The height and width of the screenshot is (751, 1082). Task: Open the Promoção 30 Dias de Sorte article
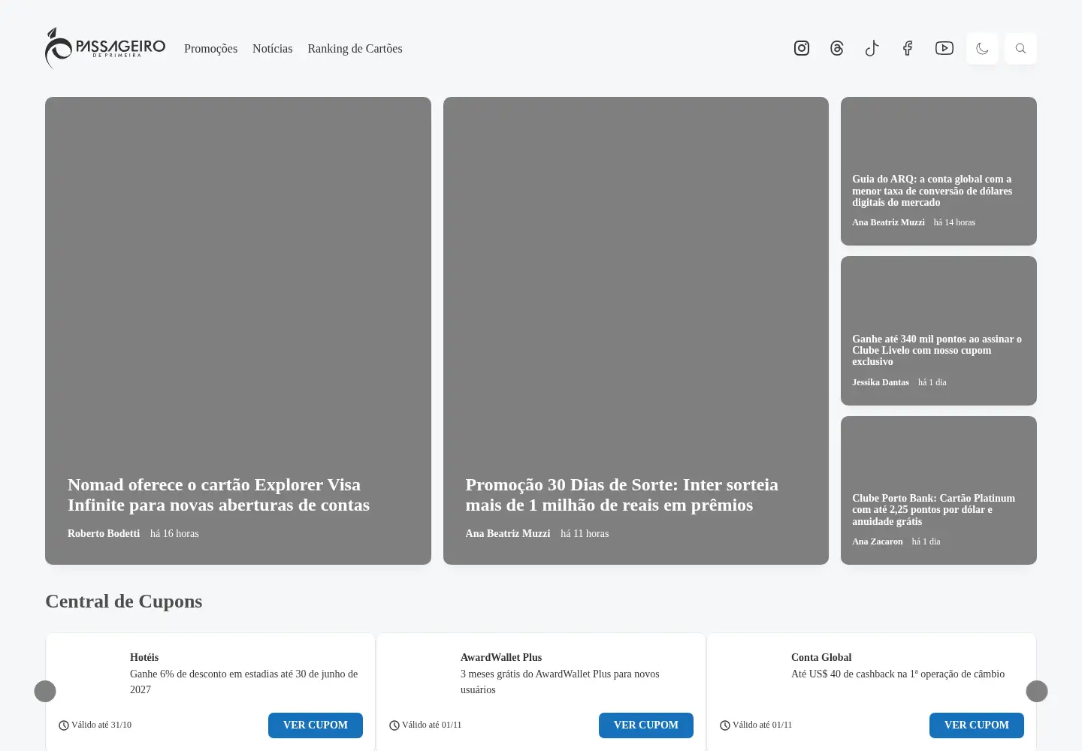[x=621, y=495]
